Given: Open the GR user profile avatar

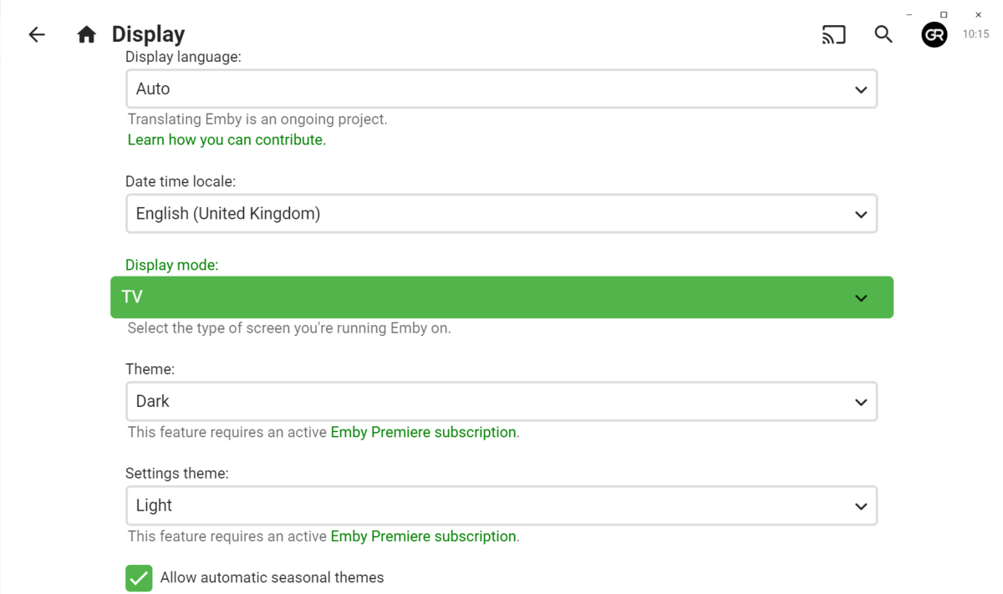Looking at the screenshot, I should (x=934, y=34).
